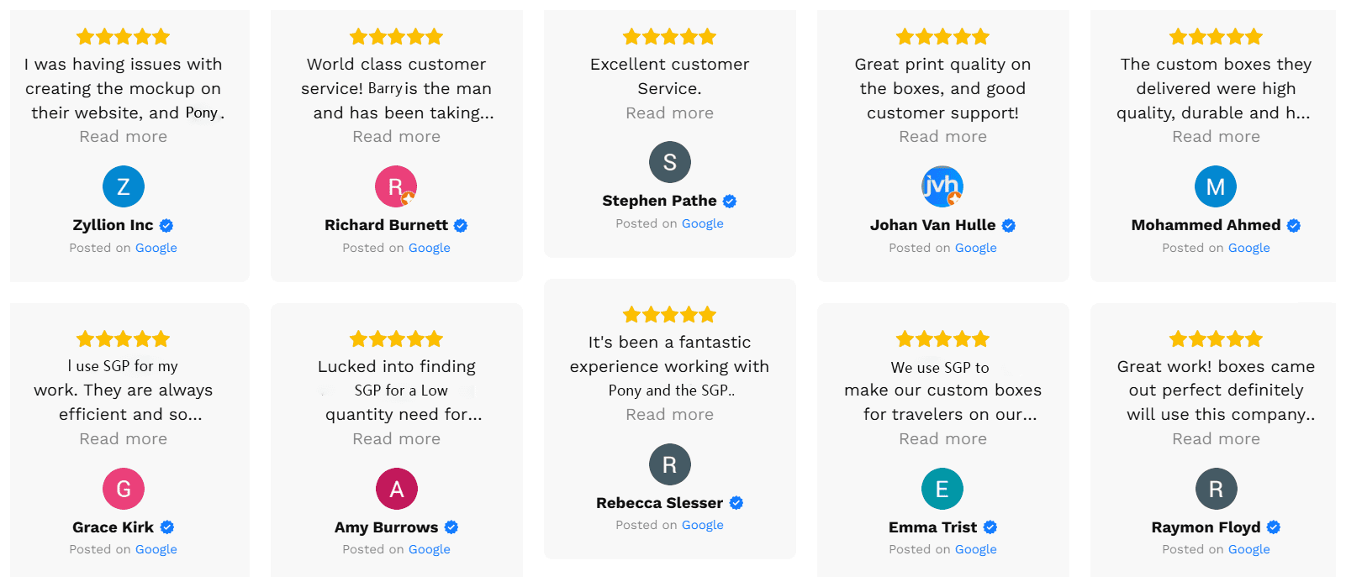Expand Stephen Pathe's review via Read more
The height and width of the screenshot is (587, 1346).
[x=670, y=113]
